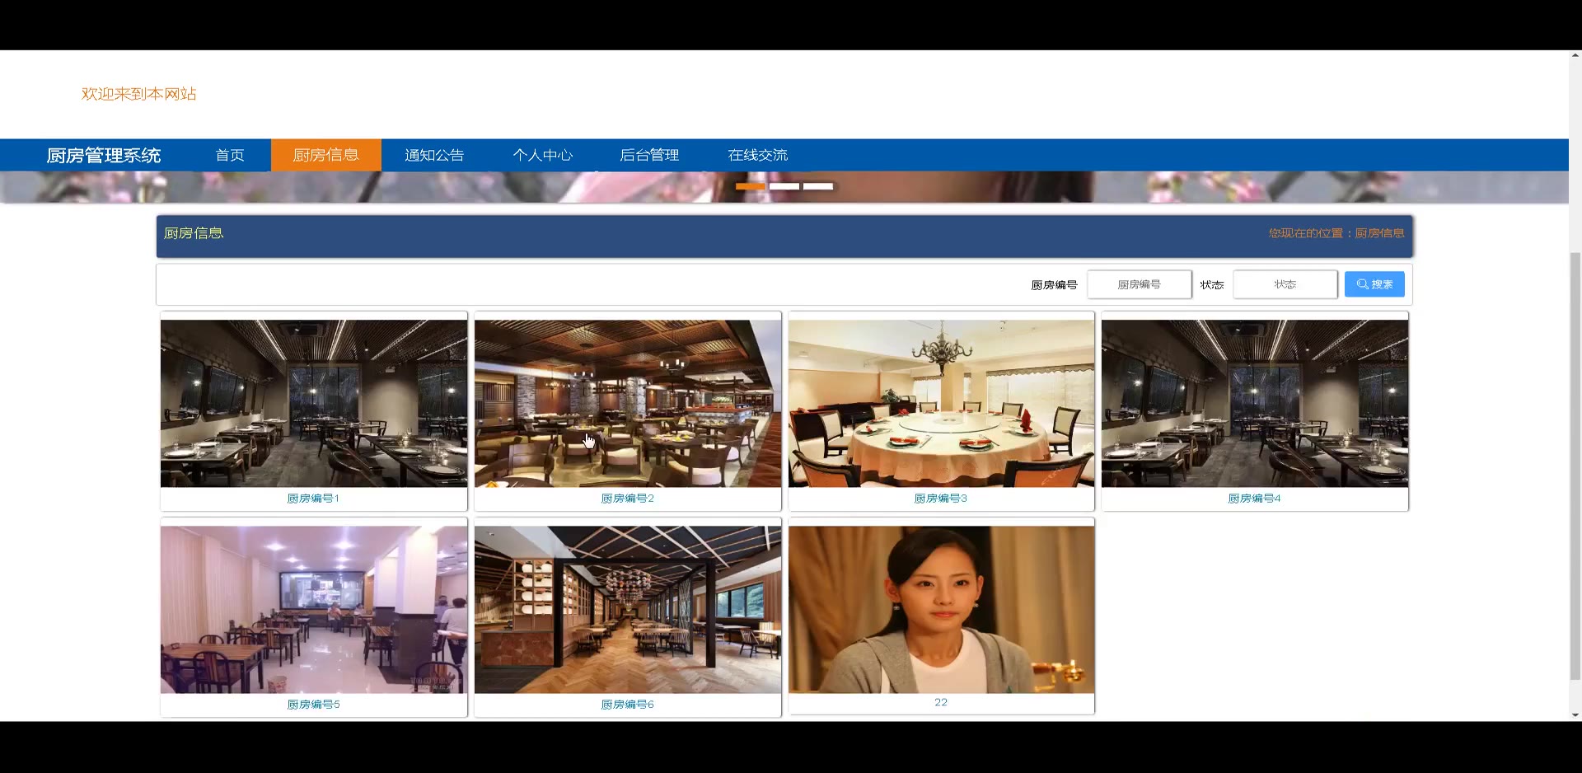Focus the 厨房编号 search input field
Image resolution: width=1582 pixels, height=773 pixels.
pyautogui.click(x=1139, y=284)
